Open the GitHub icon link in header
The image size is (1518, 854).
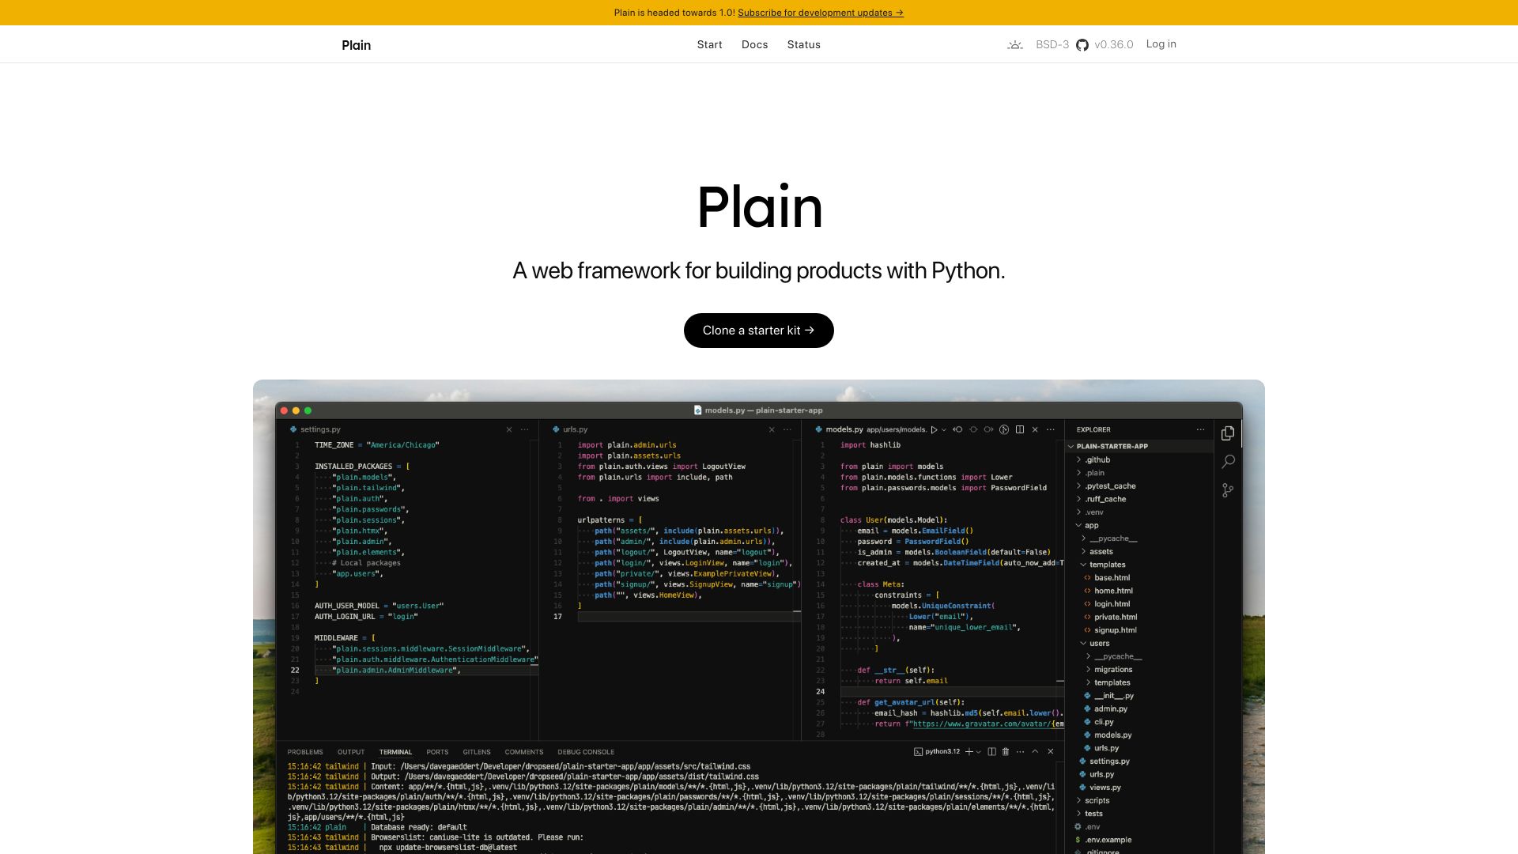(x=1082, y=45)
